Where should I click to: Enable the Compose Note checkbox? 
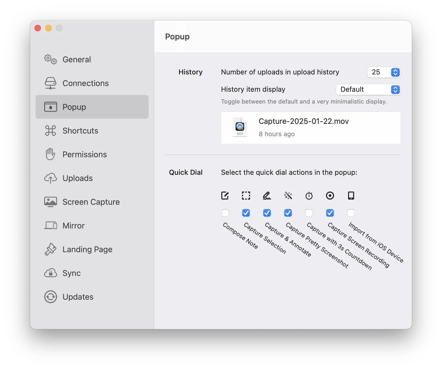point(225,213)
